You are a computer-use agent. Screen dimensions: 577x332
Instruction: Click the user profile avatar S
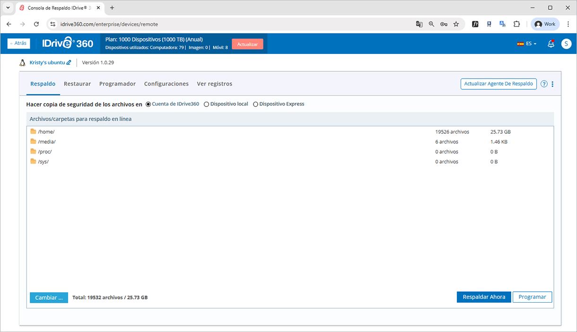566,44
